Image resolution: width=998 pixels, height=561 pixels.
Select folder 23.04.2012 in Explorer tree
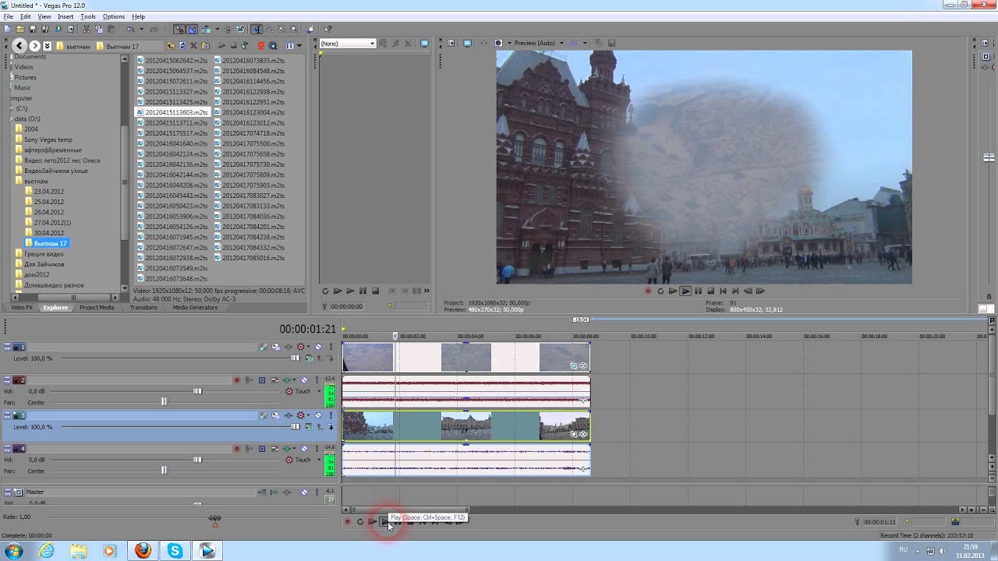48,192
